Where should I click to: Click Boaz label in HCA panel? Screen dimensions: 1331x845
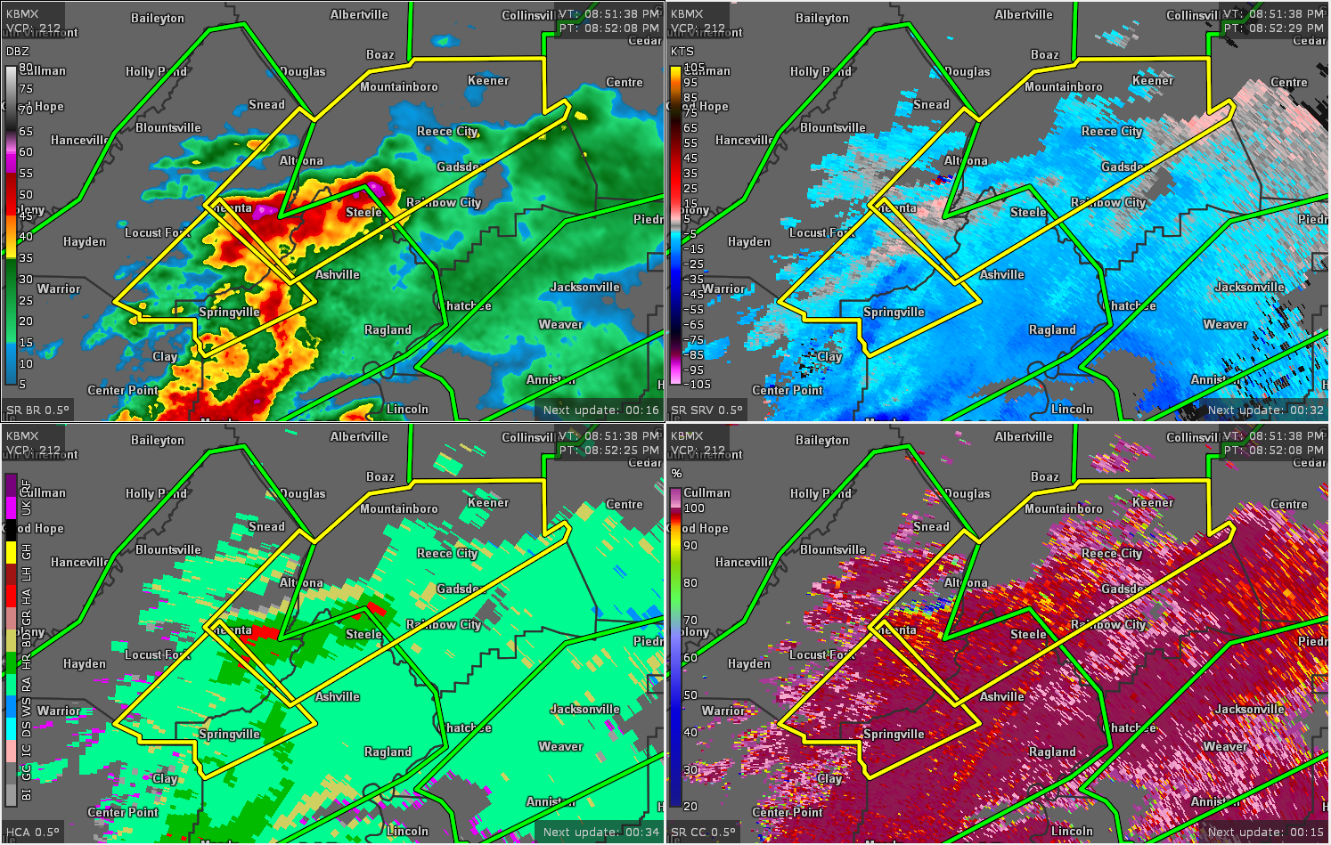click(380, 476)
